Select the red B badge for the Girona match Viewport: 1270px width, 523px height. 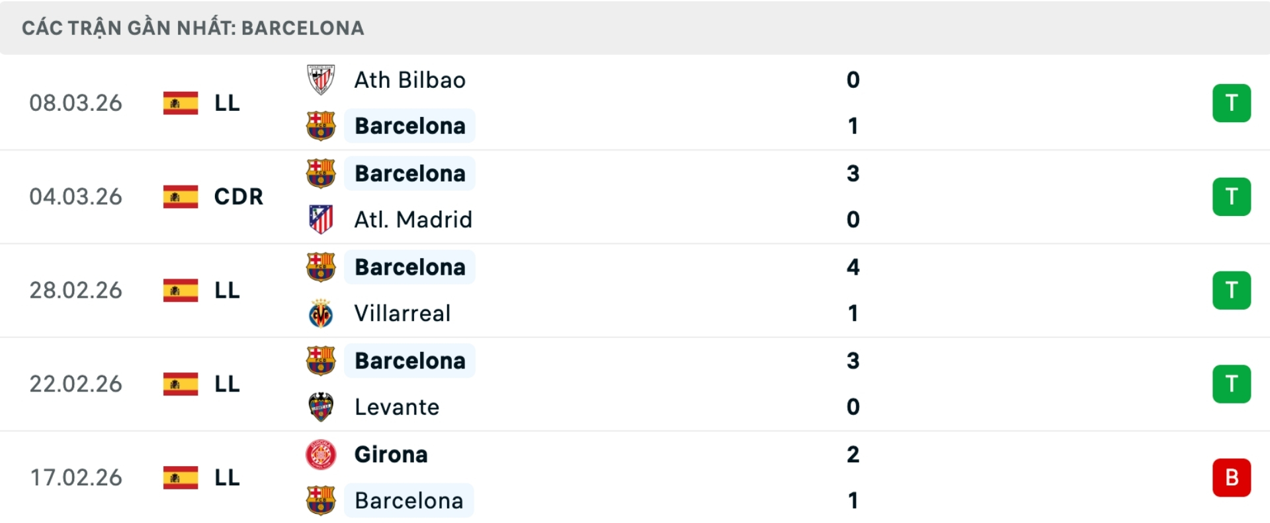pyautogui.click(x=1232, y=477)
